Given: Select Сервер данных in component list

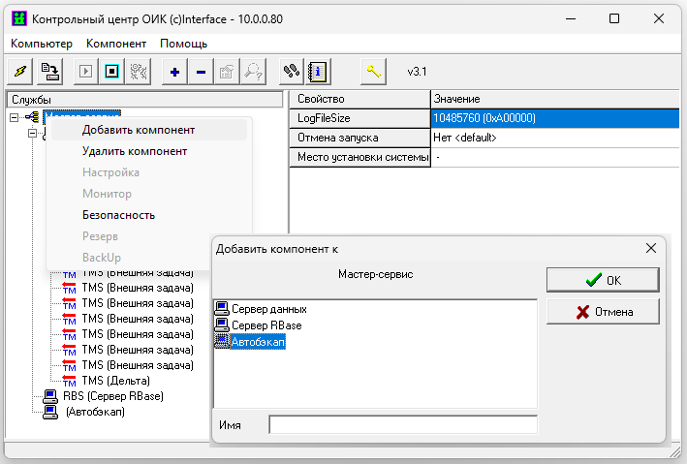Looking at the screenshot, I should [268, 309].
